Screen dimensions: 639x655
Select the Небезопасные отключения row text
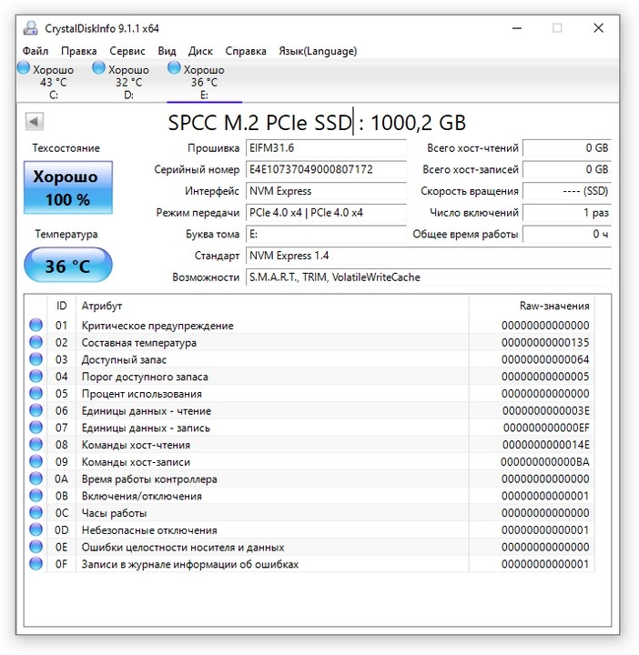click(x=149, y=530)
